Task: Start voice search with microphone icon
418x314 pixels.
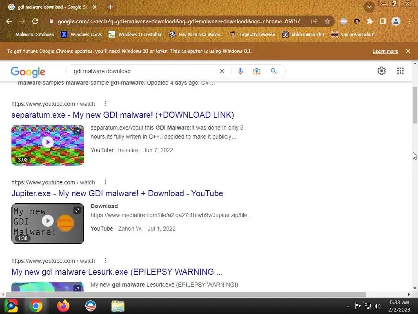Action: [240, 71]
